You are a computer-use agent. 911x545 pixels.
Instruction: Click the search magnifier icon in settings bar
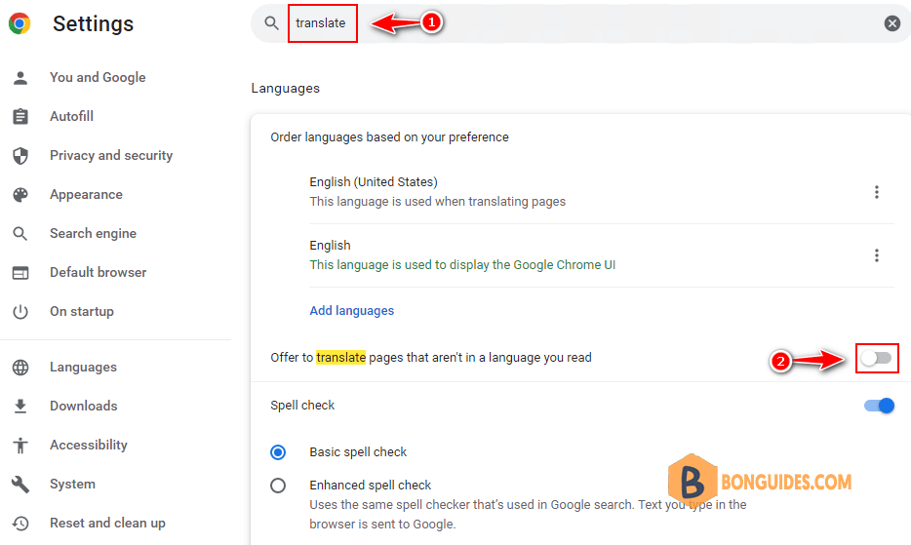(x=271, y=23)
